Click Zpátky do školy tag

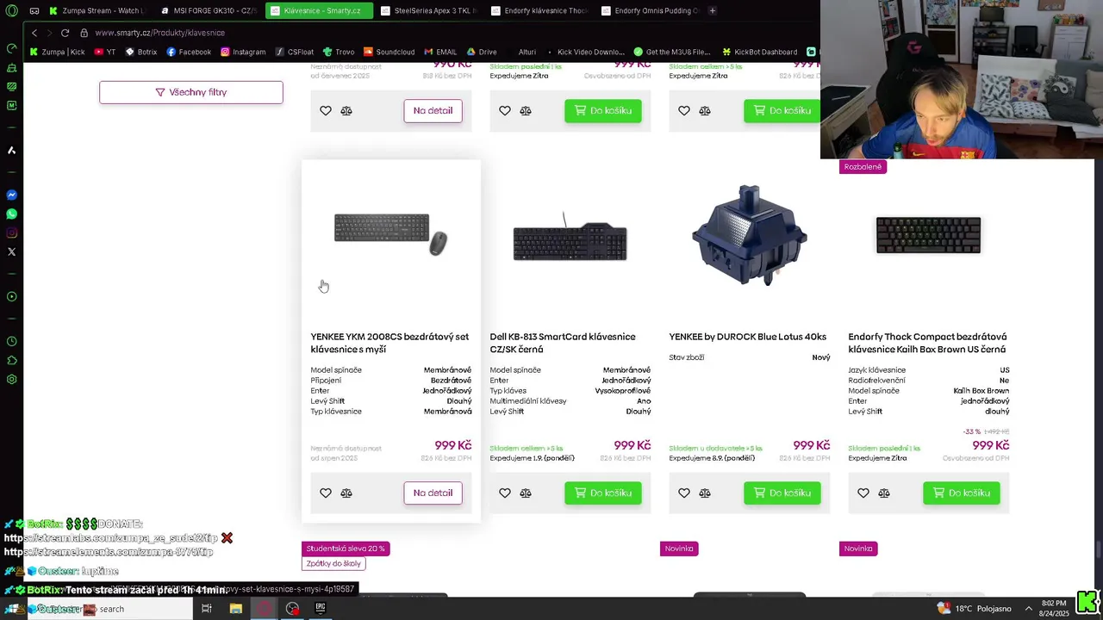pos(333,563)
